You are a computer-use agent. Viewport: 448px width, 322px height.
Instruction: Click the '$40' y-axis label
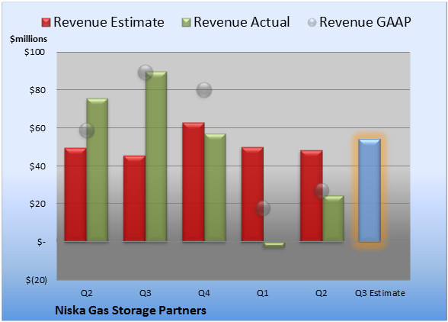point(37,166)
